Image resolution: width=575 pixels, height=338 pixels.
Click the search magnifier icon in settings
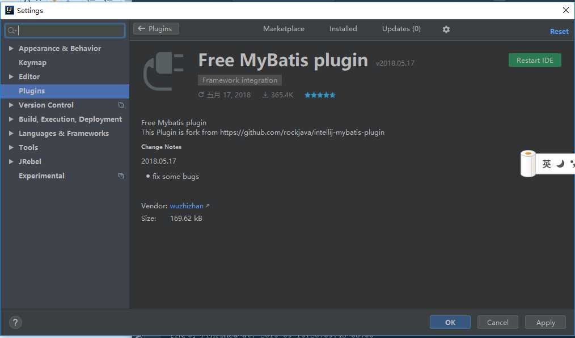coord(11,31)
